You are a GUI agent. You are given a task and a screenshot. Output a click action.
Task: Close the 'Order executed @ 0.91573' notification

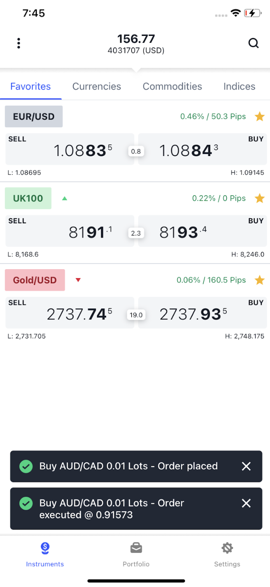(246, 503)
